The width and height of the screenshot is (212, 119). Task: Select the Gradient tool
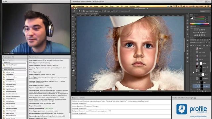pyautogui.click(x=73, y=45)
